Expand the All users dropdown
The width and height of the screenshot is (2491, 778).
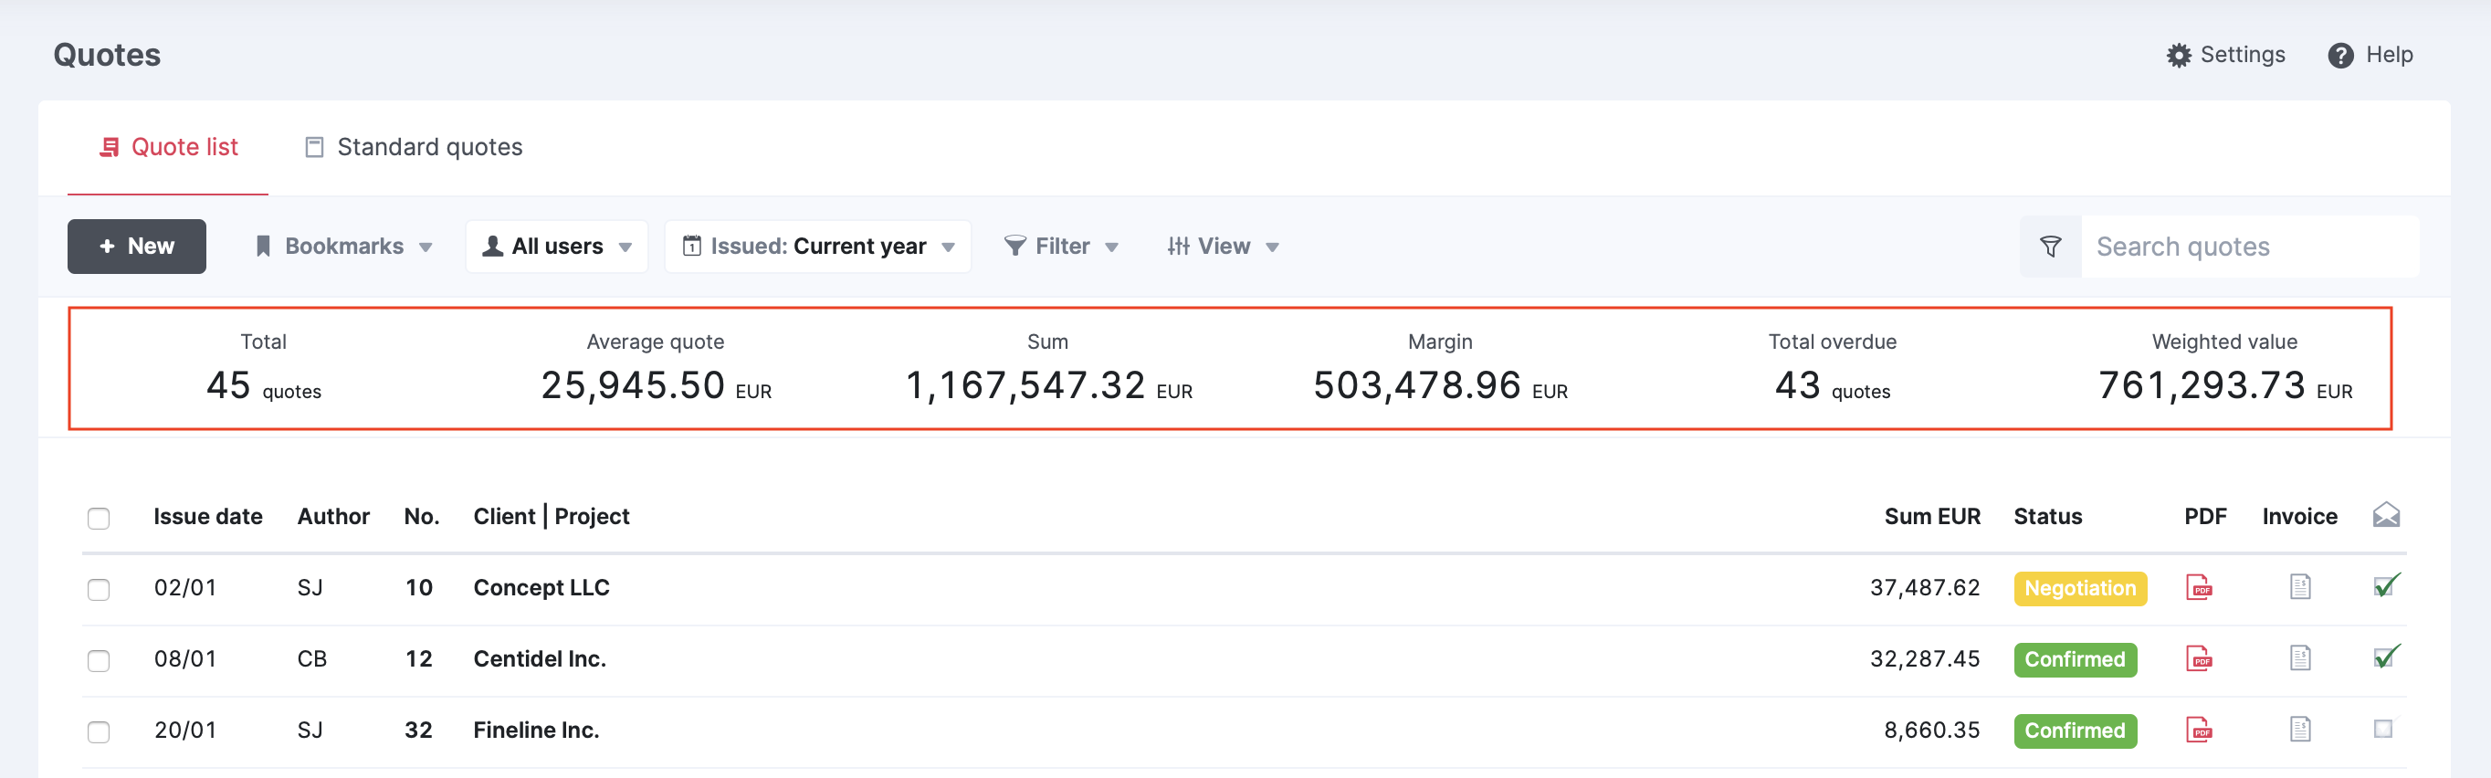click(557, 247)
